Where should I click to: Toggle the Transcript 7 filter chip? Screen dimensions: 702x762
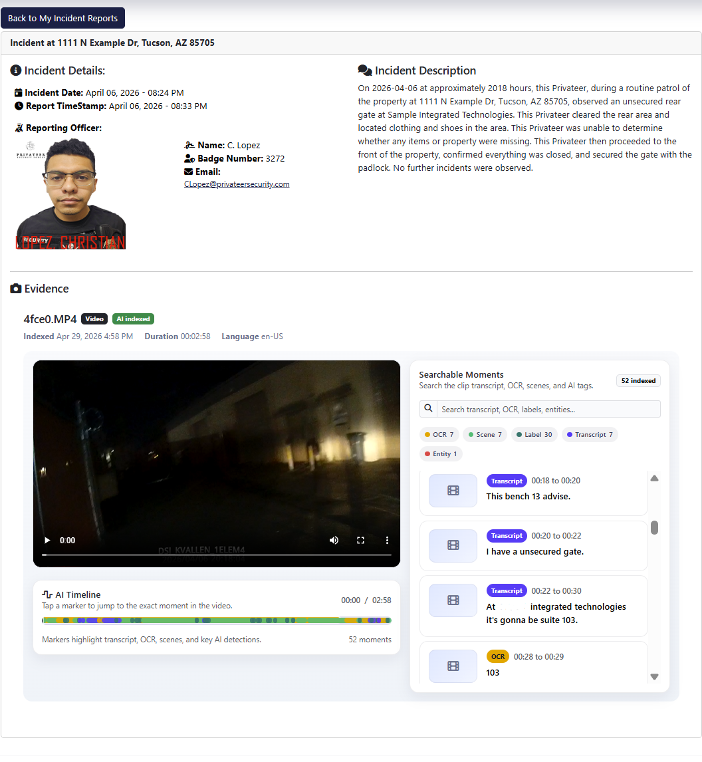592,434
